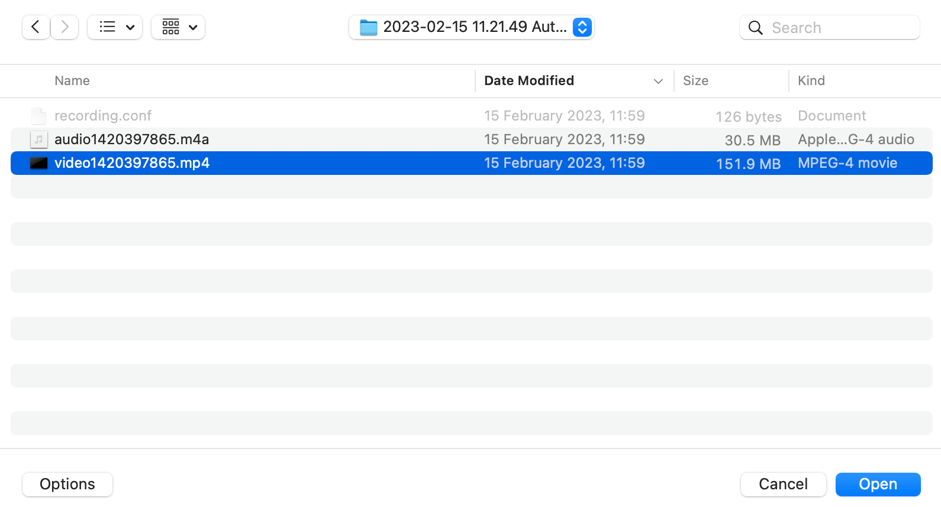This screenshot has width=941, height=507.
Task: Click the audio file music note icon
Action: click(38, 139)
